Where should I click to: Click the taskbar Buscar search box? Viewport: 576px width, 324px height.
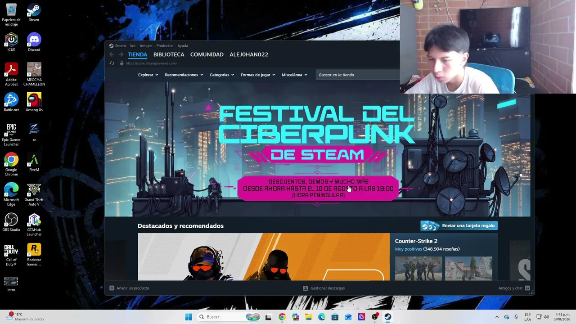(x=229, y=317)
